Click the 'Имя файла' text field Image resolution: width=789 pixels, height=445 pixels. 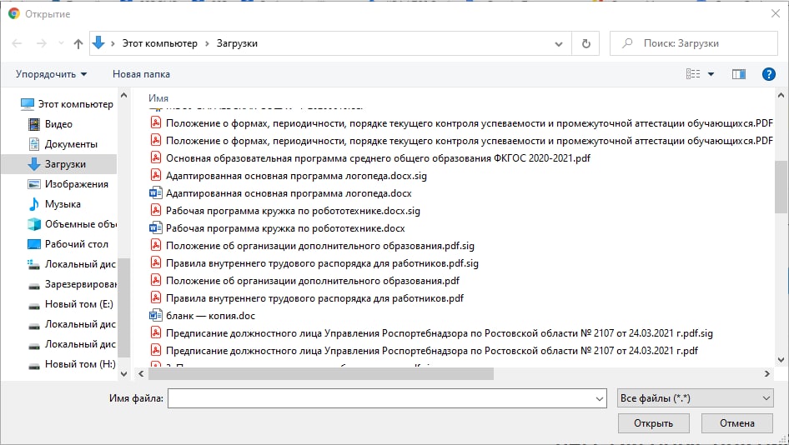point(387,398)
